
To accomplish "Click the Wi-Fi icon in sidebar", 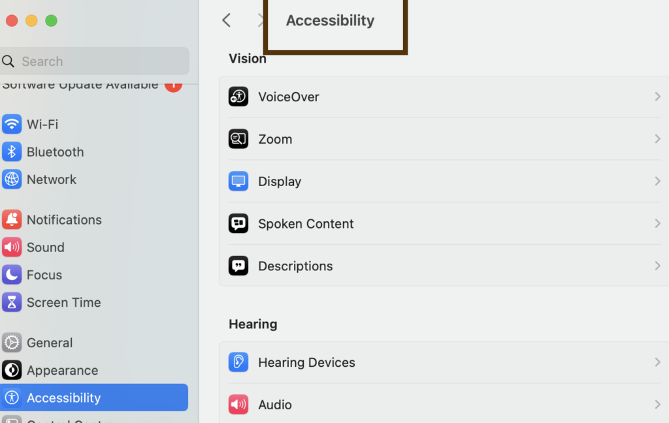I will pos(12,124).
